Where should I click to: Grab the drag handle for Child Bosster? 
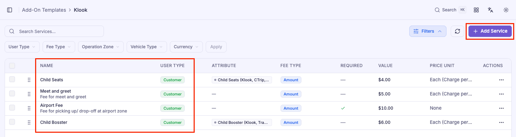(29, 122)
